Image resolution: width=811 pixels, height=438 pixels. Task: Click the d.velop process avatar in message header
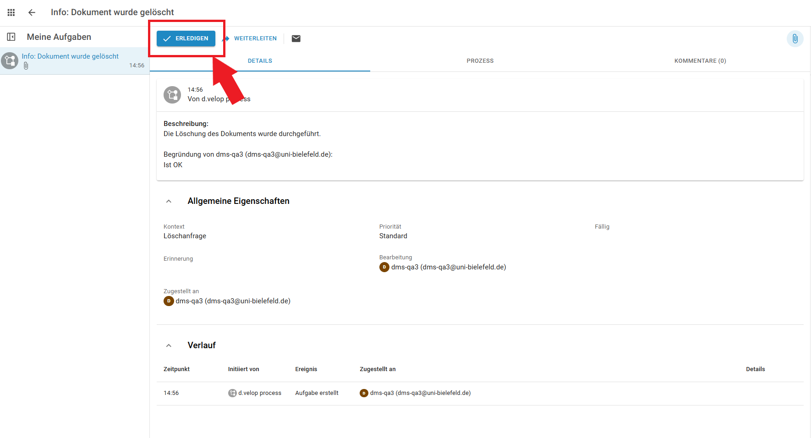click(x=172, y=95)
